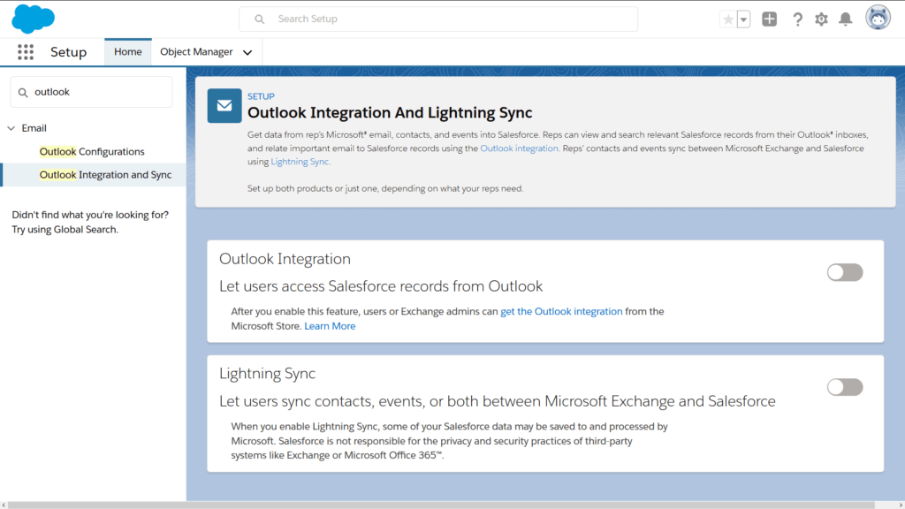Image resolution: width=905 pixels, height=509 pixels.
Task: Open the favorites list dropdown arrow
Action: point(743,19)
